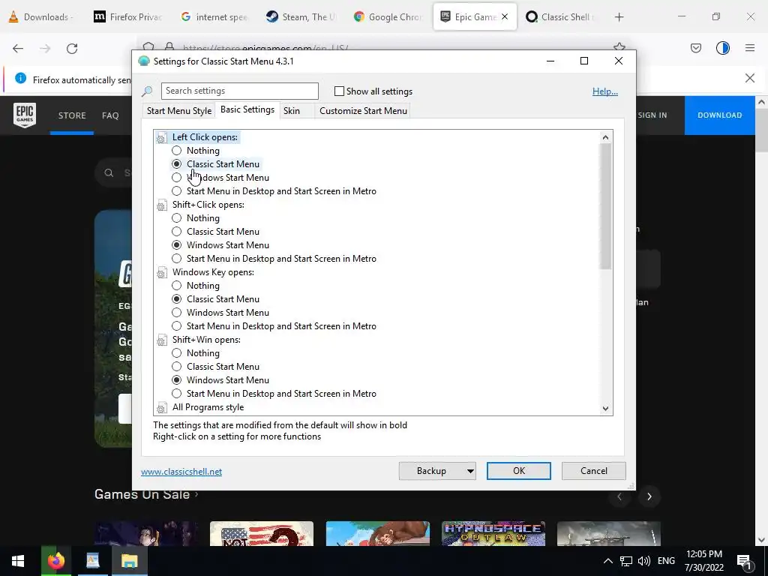This screenshot has height=576, width=768.
Task: Click the settings list scroll up arrow
Action: coord(606,138)
